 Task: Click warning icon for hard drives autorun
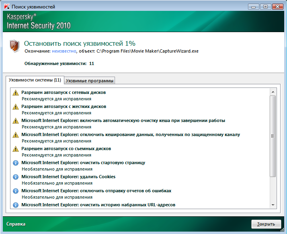click(x=16, y=107)
